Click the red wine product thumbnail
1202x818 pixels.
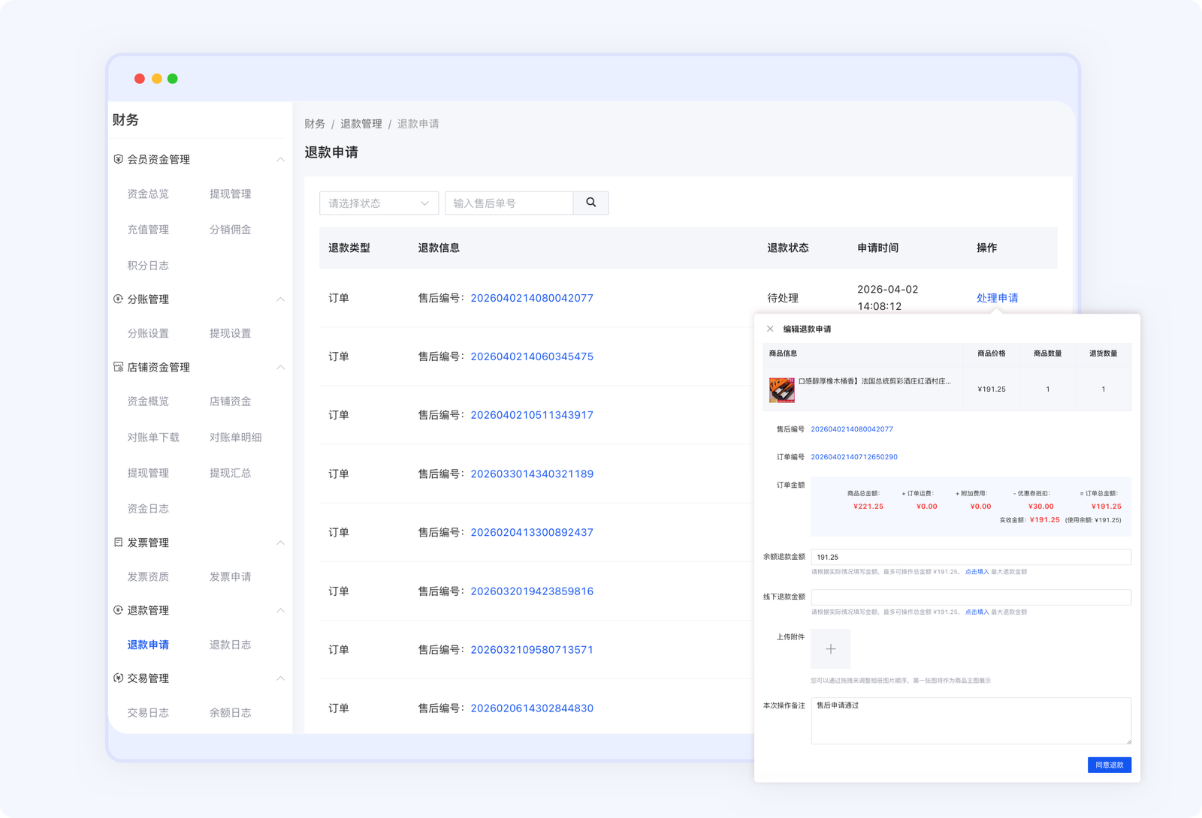point(781,390)
